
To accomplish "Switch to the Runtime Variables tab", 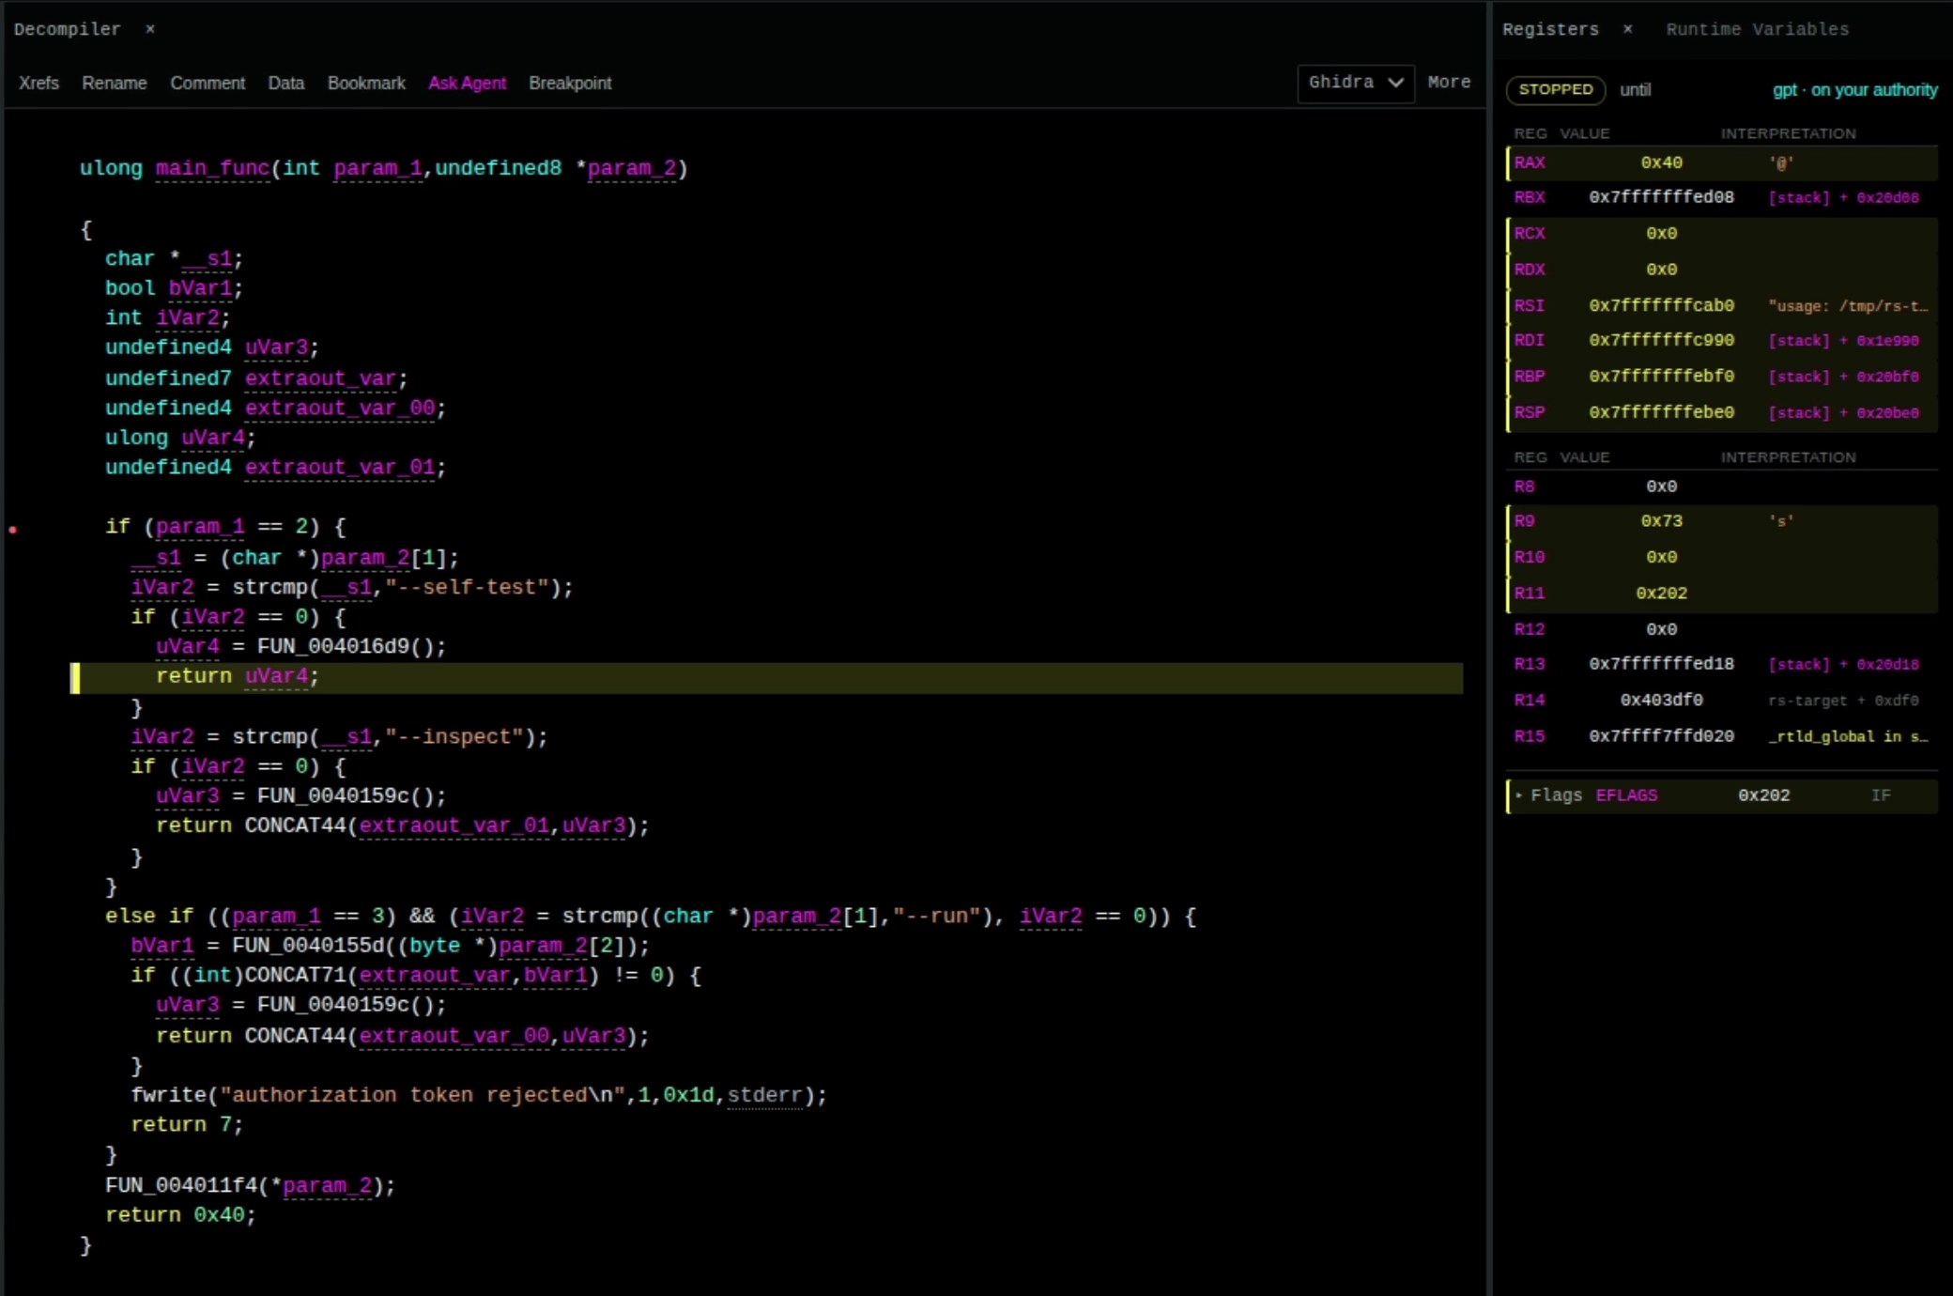I will 1757,29.
